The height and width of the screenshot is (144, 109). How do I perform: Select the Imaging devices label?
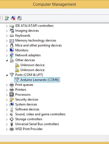coord(27,31)
